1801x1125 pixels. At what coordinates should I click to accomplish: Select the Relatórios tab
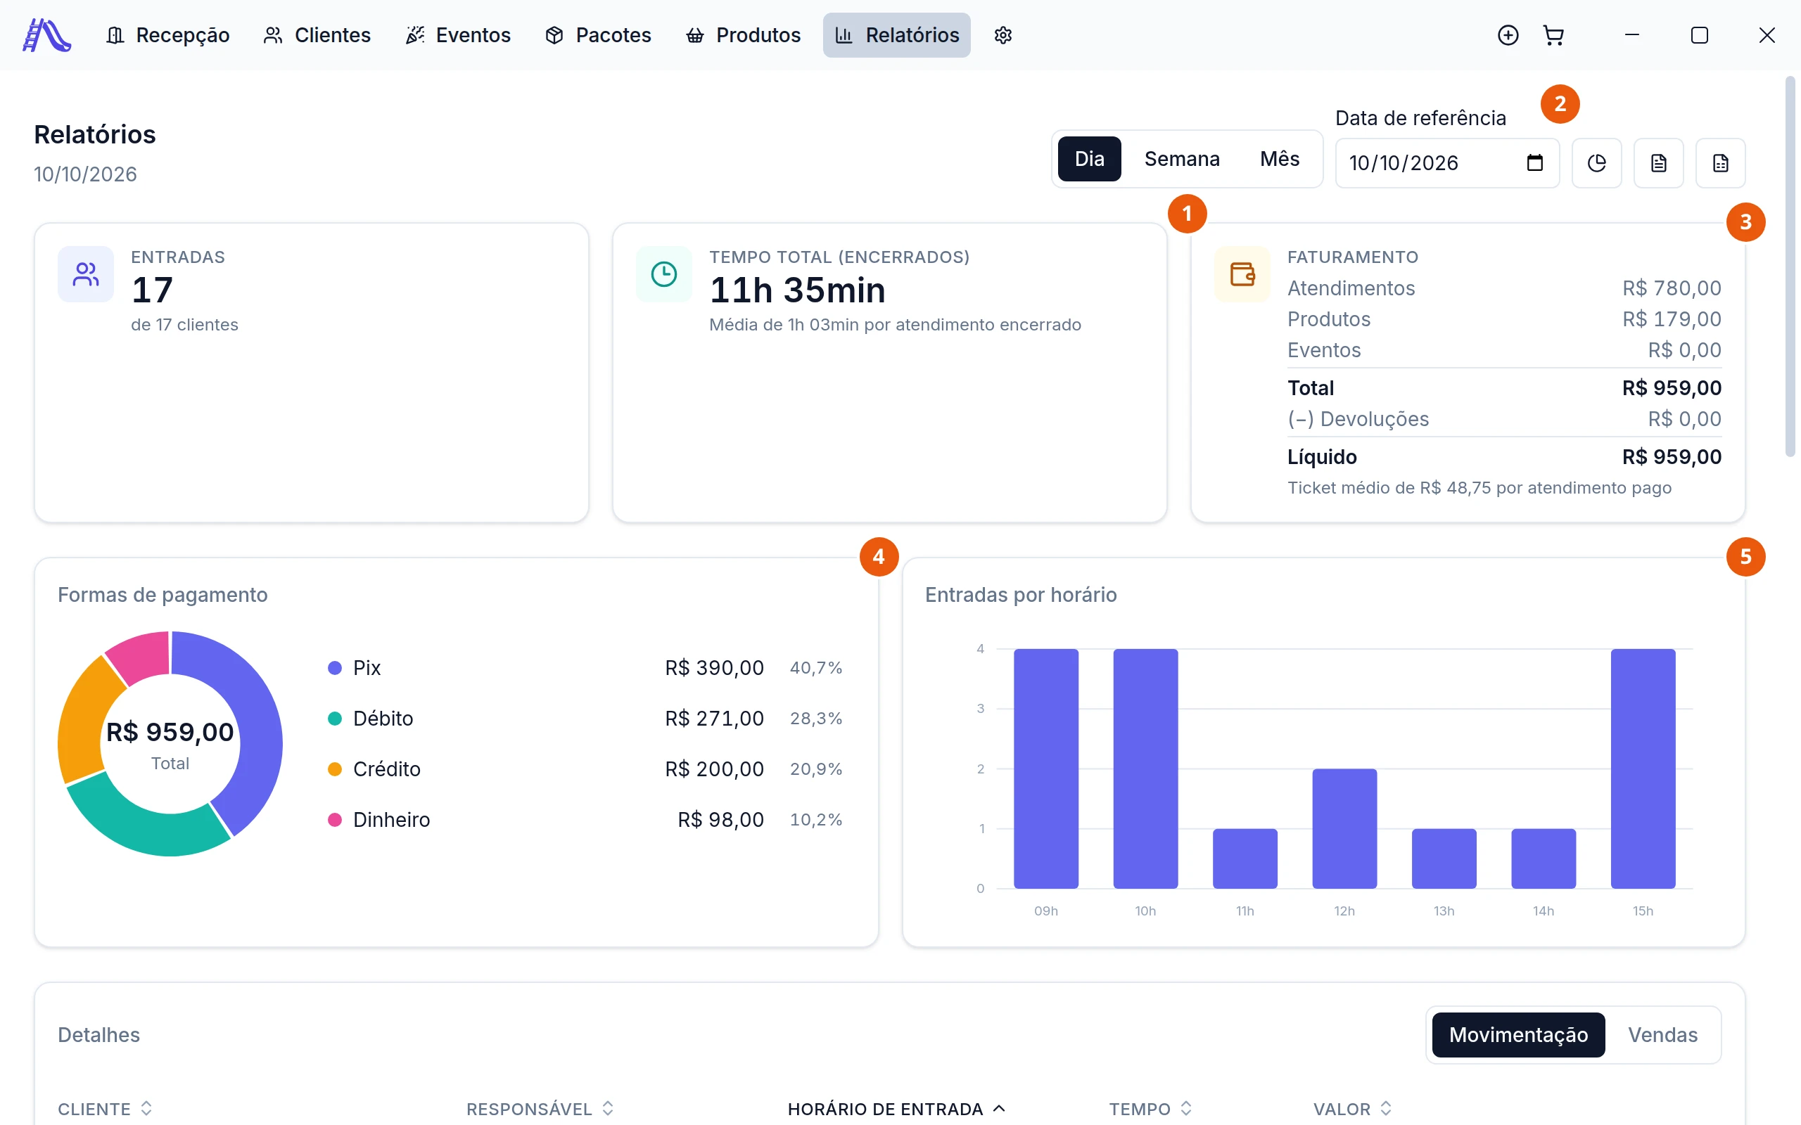[897, 35]
